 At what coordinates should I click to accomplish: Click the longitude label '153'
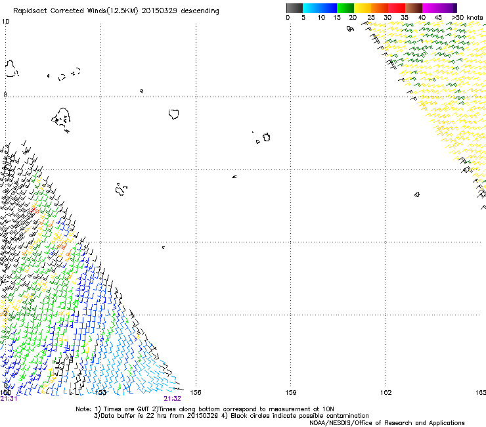[100, 393]
